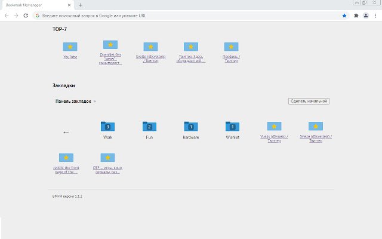This screenshot has height=239, width=382.
Task: Click the 'Панель закладок' breadcrumb
Action: click(x=73, y=101)
